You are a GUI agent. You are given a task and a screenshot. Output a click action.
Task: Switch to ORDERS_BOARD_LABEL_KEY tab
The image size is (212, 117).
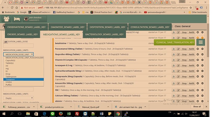(x=22, y=34)
